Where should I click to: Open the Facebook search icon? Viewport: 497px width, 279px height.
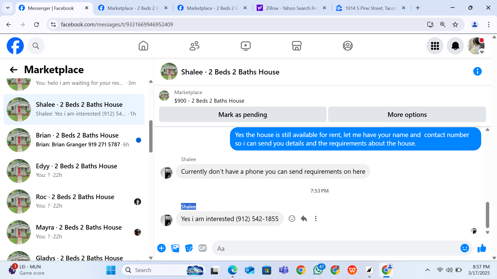(x=36, y=46)
